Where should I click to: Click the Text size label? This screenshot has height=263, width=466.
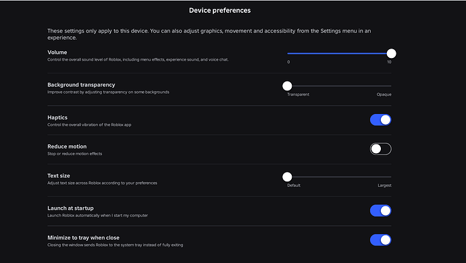pos(59,176)
